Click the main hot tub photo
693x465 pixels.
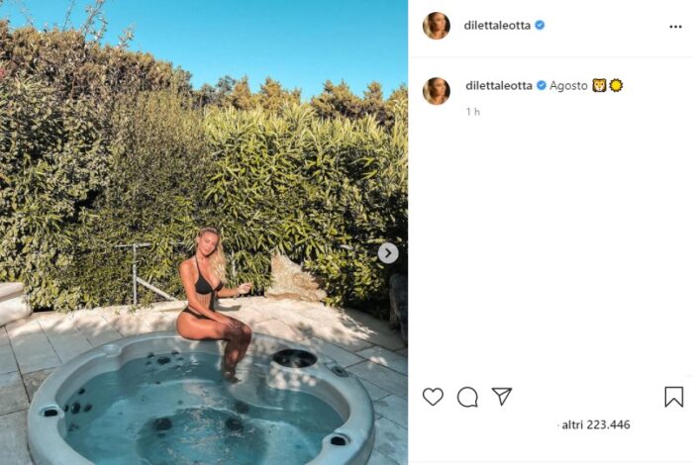coord(204,232)
